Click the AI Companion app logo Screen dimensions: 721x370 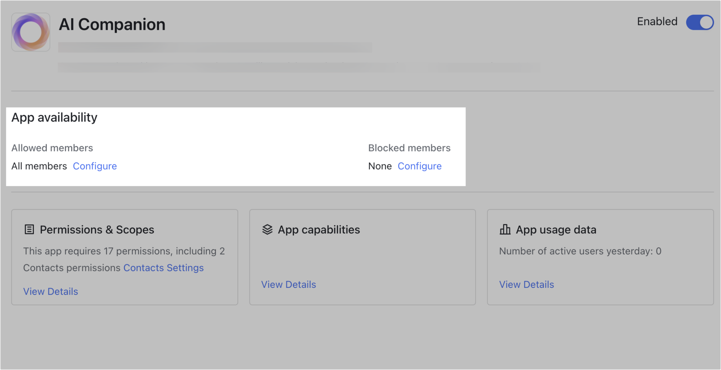pos(31,32)
